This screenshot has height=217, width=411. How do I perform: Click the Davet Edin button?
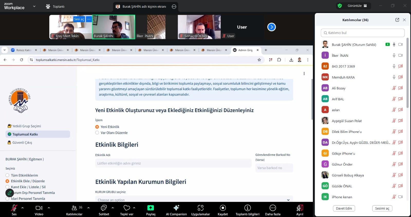tap(344, 208)
